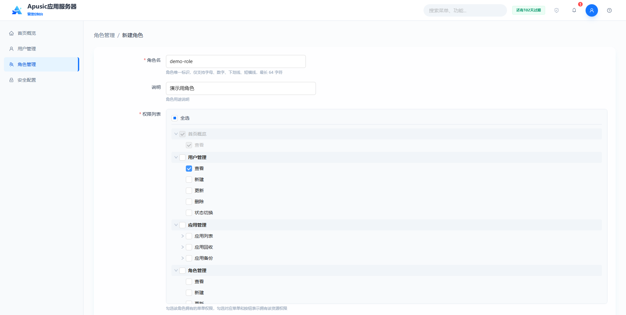The height and width of the screenshot is (315, 626).
Task: Check 新建 under 用户管理
Action: coord(189,179)
